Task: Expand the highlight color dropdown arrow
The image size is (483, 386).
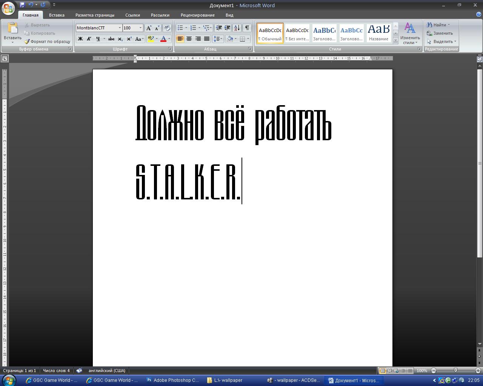Action: pyautogui.click(x=157, y=39)
